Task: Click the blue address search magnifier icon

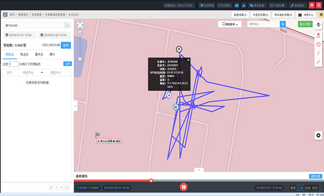Action: (283, 23)
